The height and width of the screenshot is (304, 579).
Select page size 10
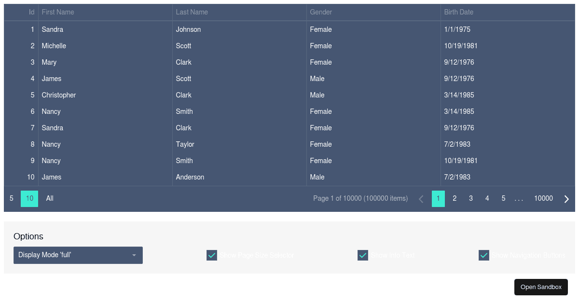coord(29,198)
